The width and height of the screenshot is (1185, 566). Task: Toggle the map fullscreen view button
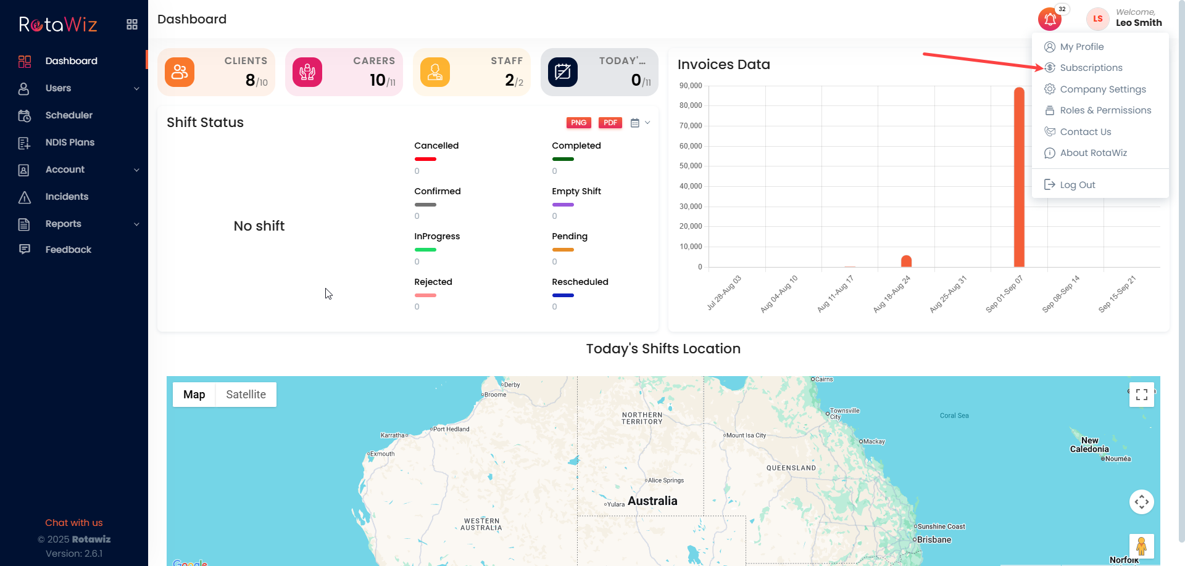(x=1141, y=395)
